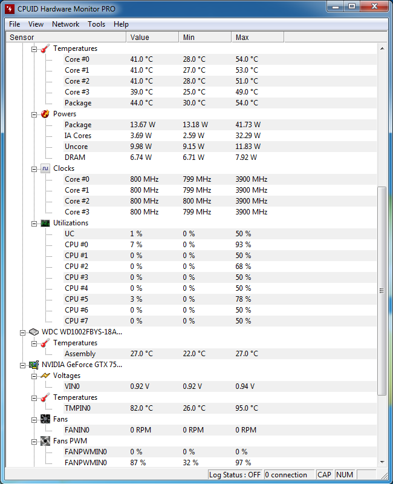393x484 pixels.
Task: Open the Help menu
Action: click(121, 24)
